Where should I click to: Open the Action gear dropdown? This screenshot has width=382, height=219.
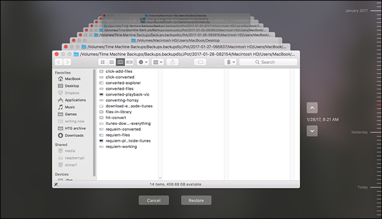click(143, 62)
